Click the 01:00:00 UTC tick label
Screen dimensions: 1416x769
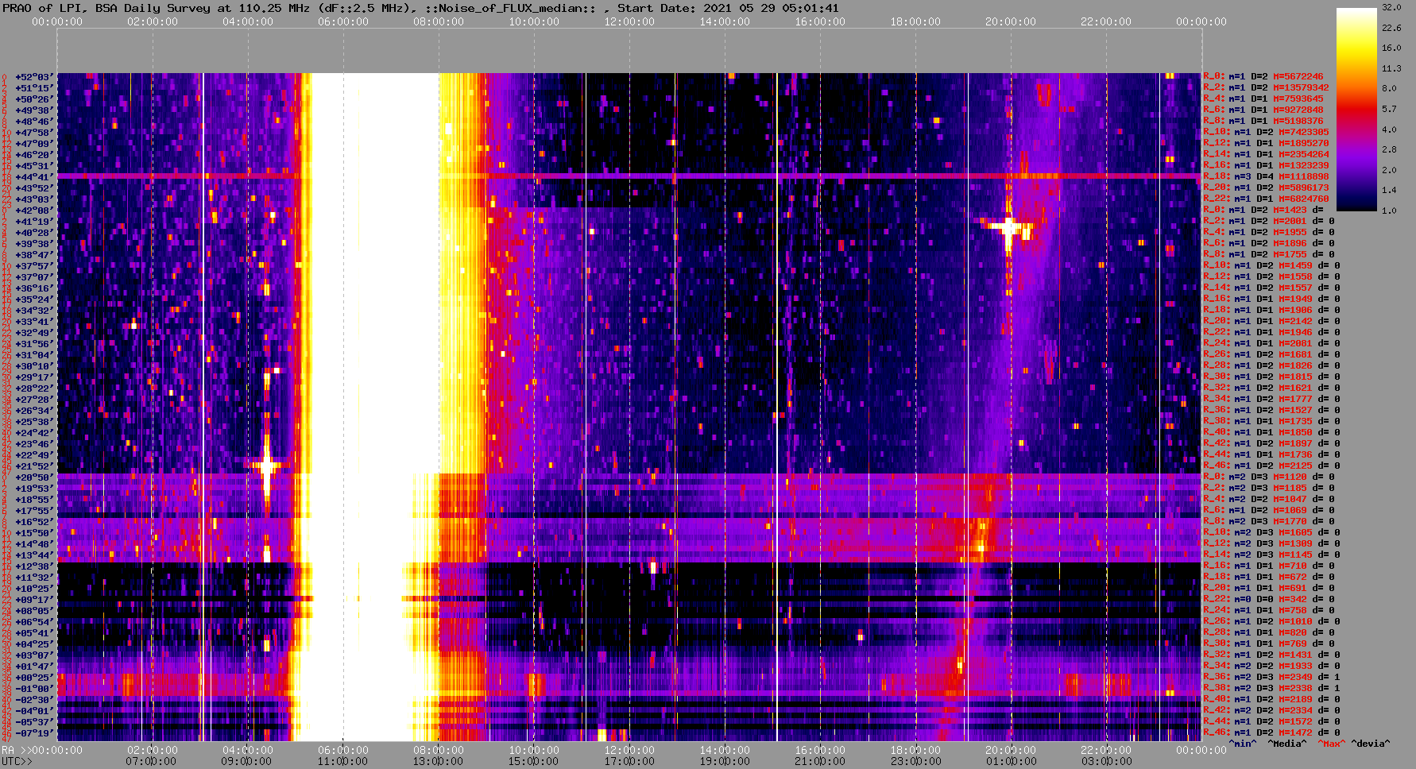1011,761
